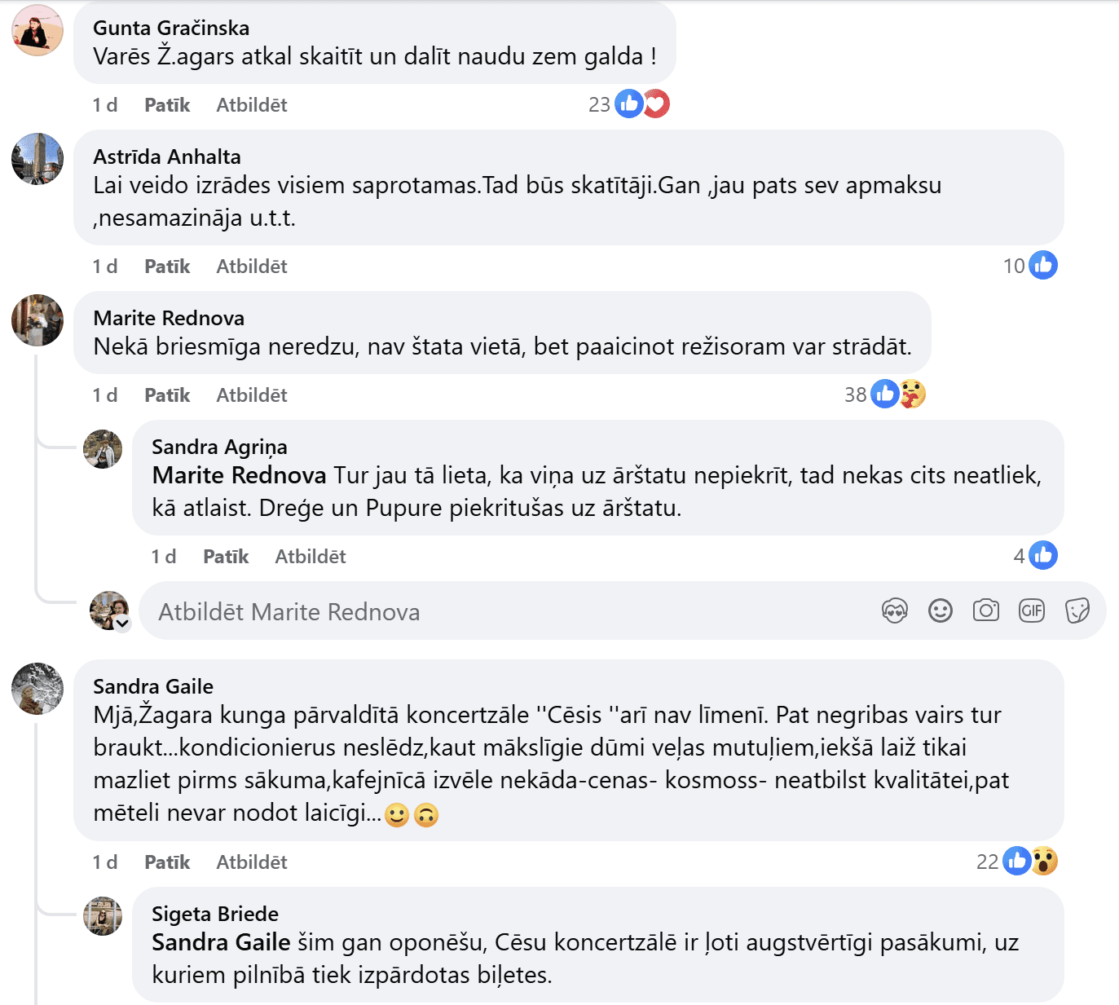1119x1005 pixels.
Task: Reply to Marite Rednova's comment via Atbildēt
Action: click(251, 395)
